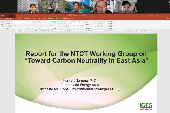This screenshot has width=170, height=113.
Task: Switch to the Slide Show tab
Action: point(27,18)
